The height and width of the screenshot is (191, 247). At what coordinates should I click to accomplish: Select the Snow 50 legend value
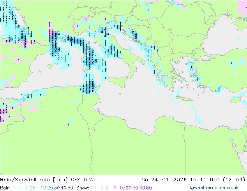149,188
